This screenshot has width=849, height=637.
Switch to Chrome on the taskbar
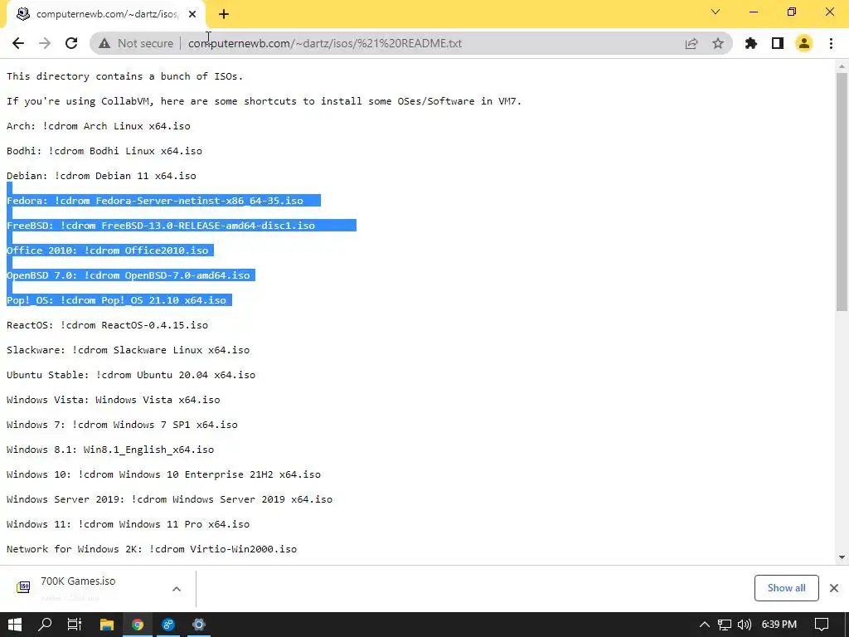[138, 625]
